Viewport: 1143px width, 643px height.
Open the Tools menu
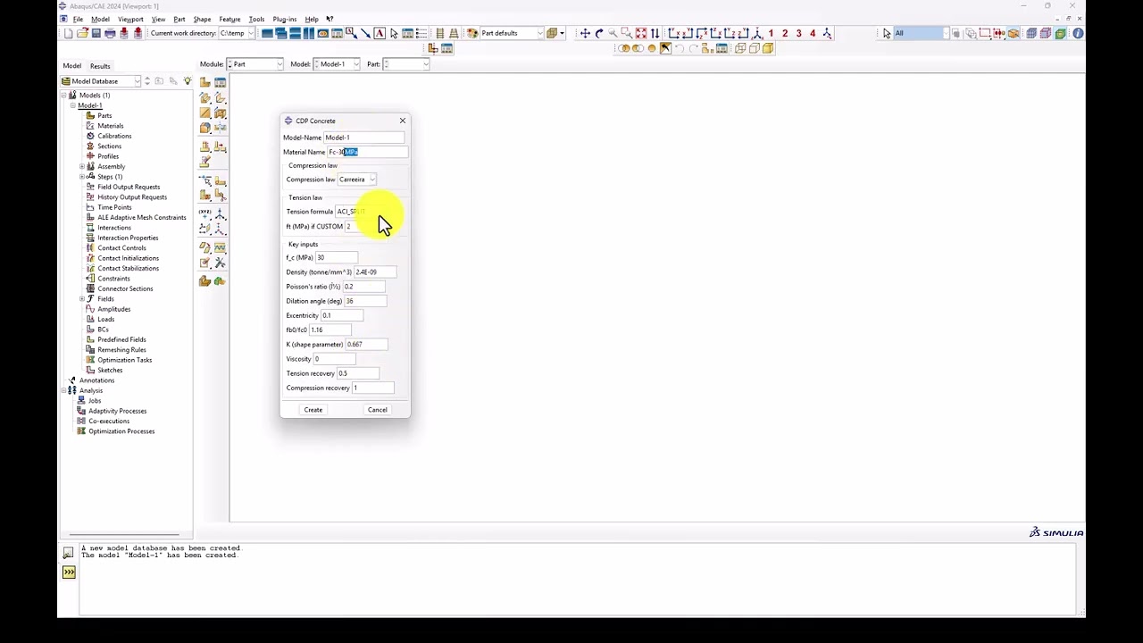(x=256, y=19)
